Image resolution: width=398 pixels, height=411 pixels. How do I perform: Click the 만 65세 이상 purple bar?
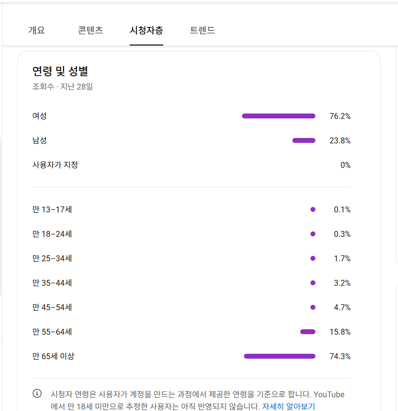(x=280, y=356)
